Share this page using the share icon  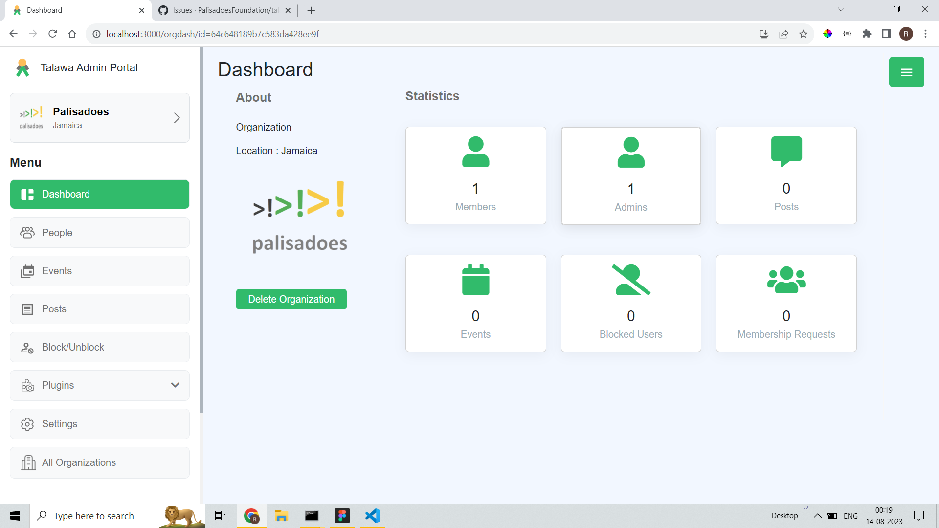(x=783, y=34)
